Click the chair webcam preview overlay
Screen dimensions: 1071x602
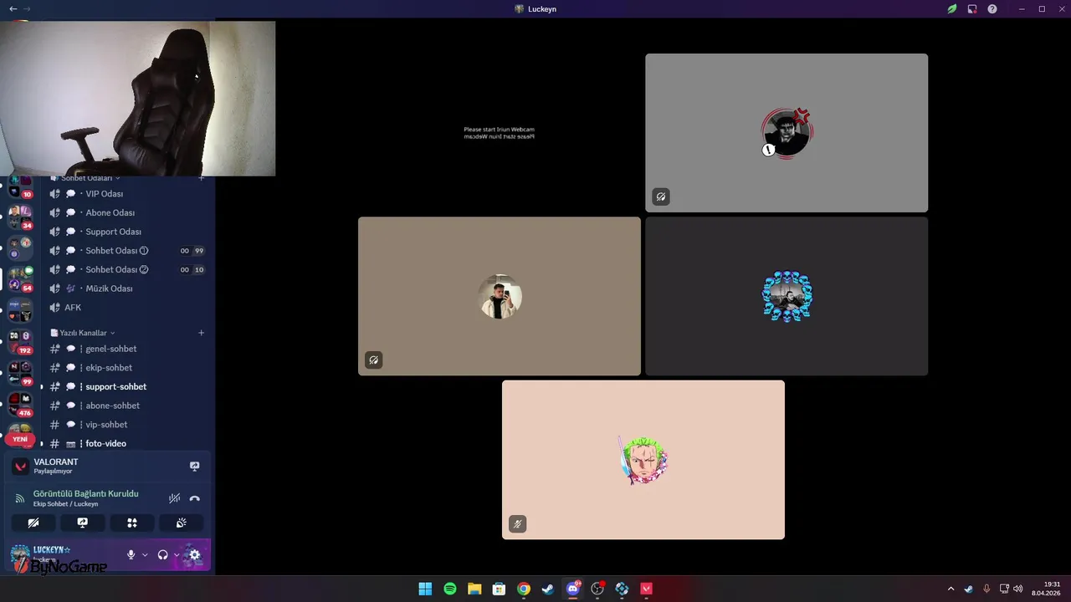[x=137, y=99]
